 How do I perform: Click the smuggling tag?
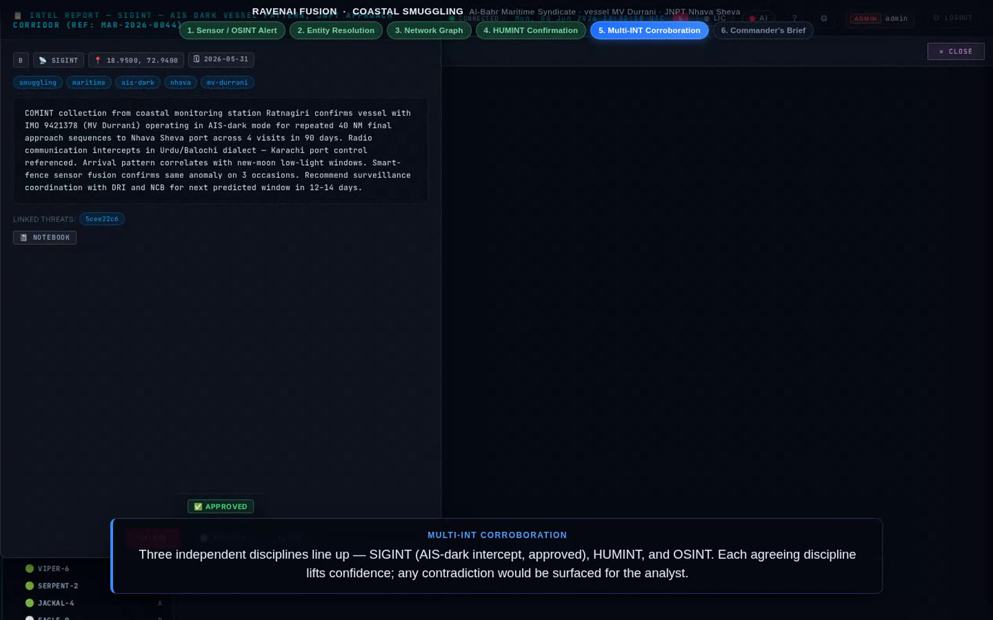(x=38, y=82)
